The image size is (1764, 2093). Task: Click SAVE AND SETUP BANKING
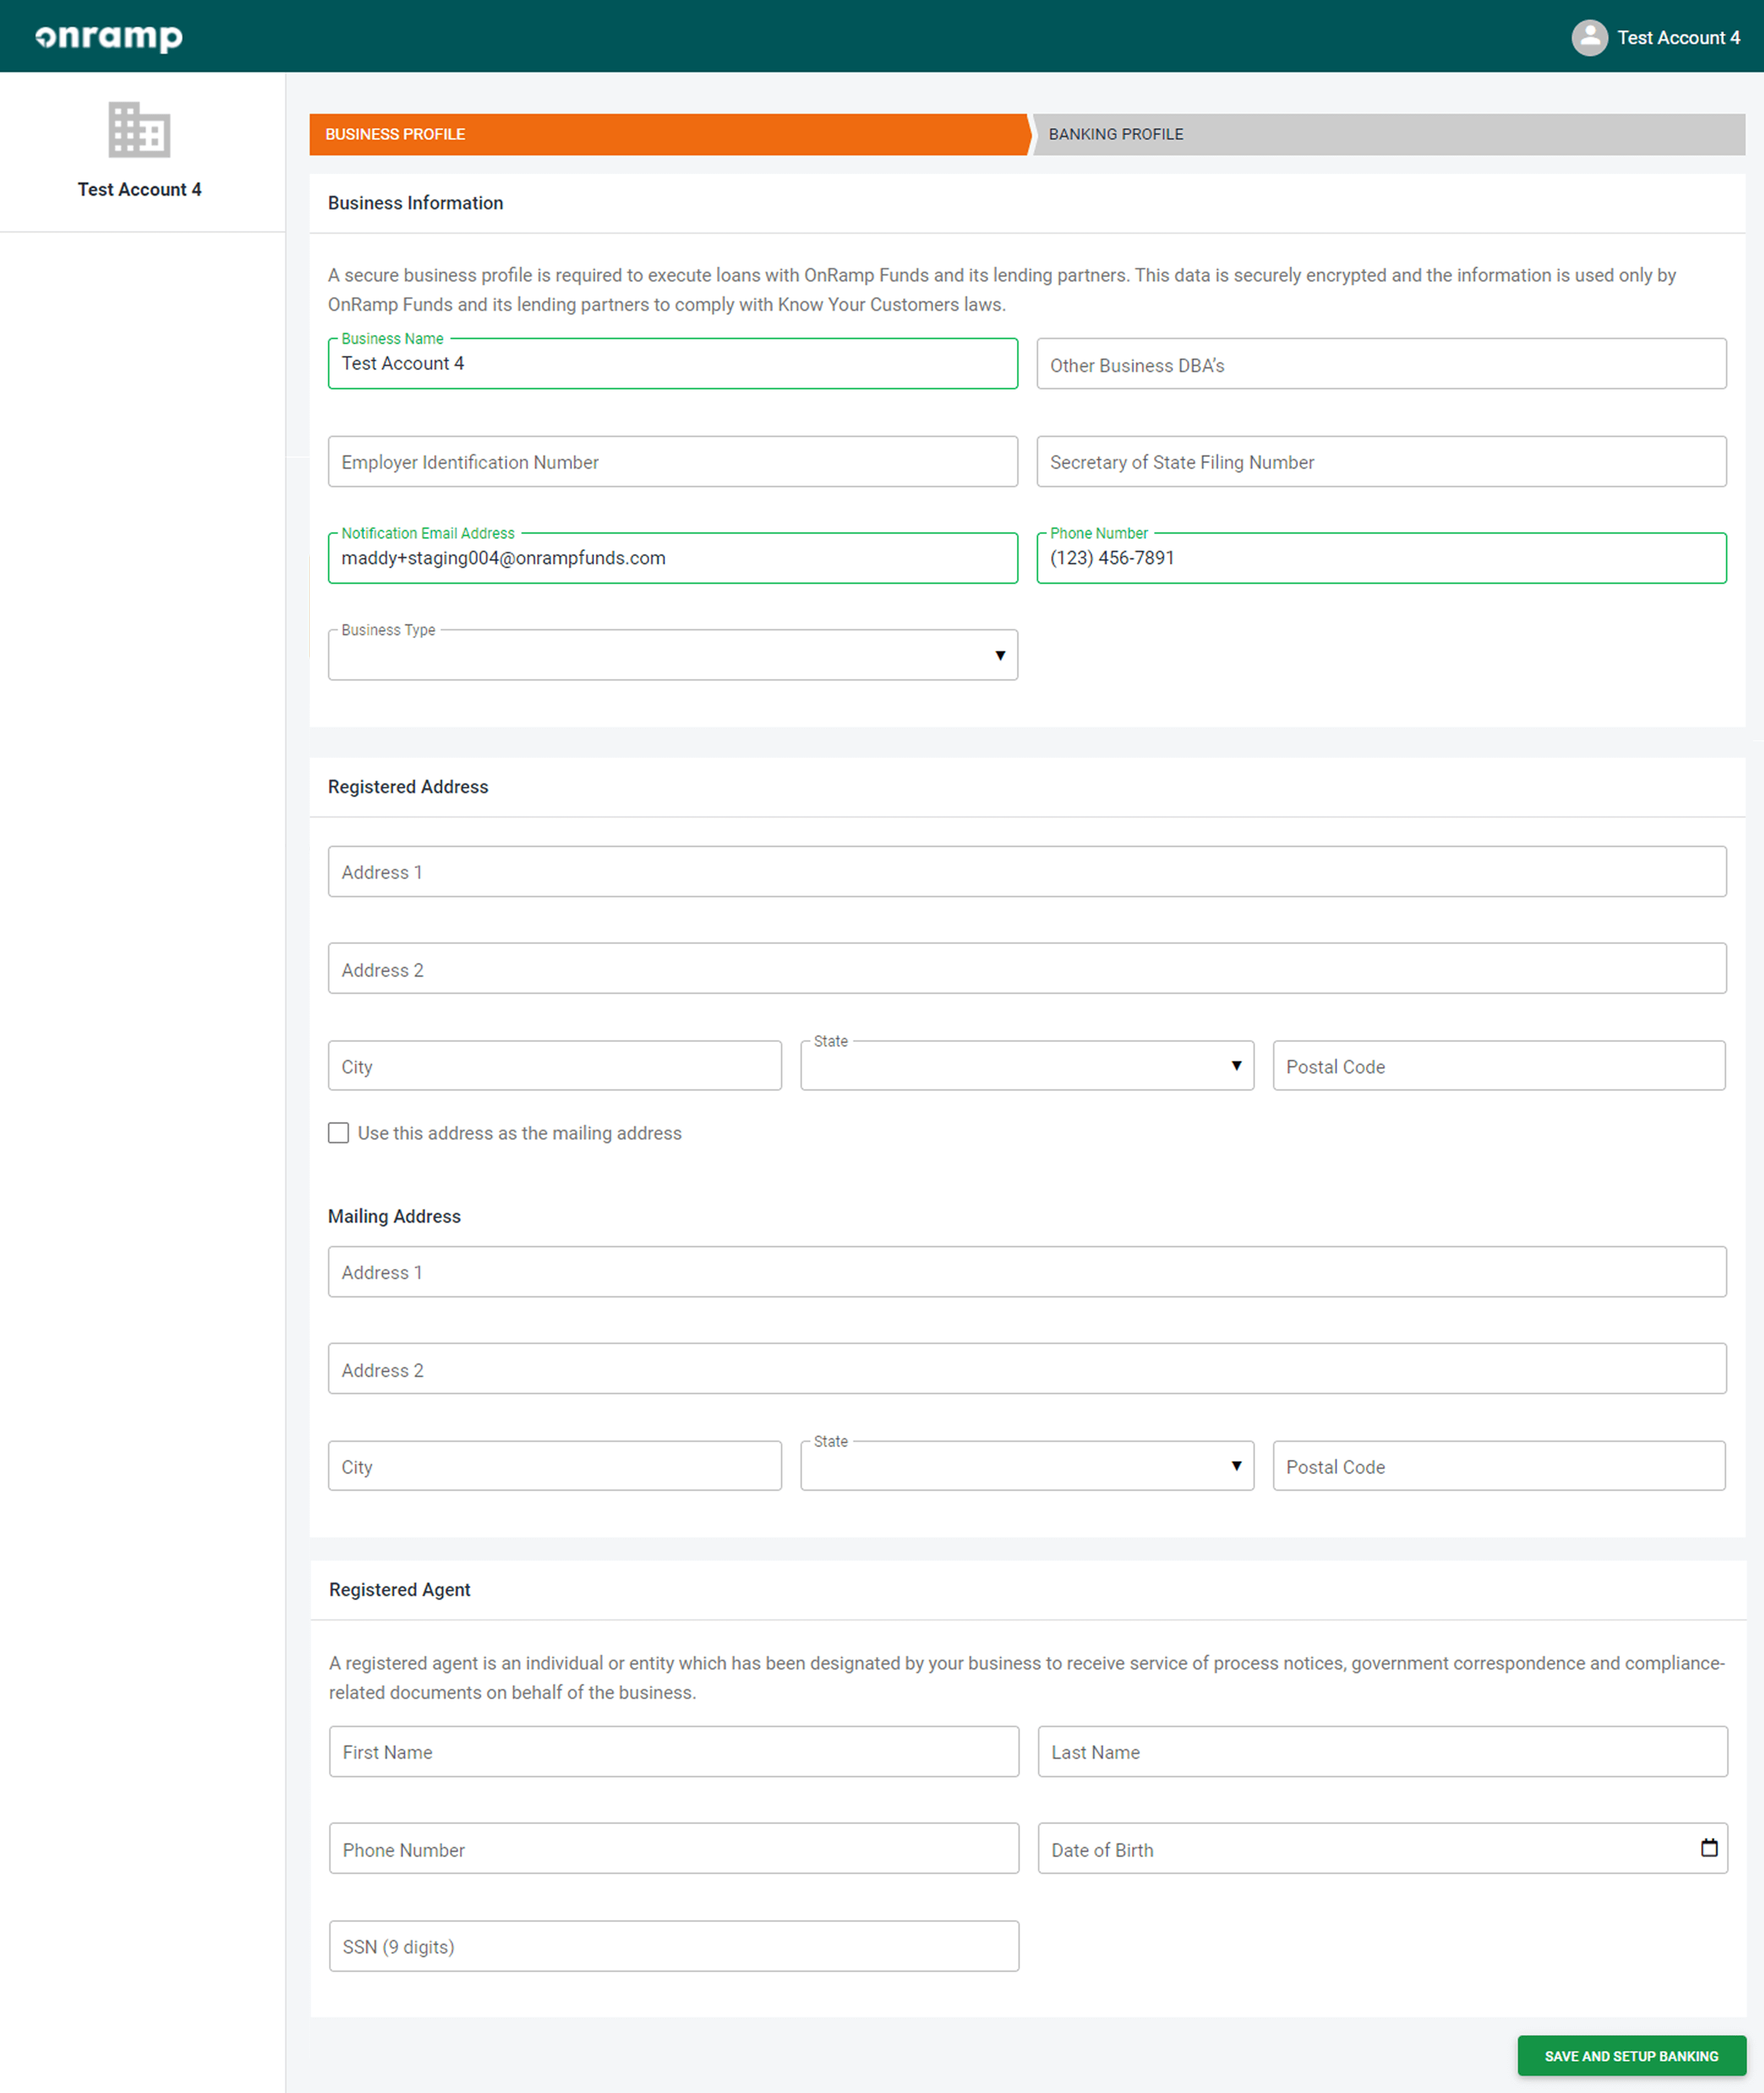1631,2056
